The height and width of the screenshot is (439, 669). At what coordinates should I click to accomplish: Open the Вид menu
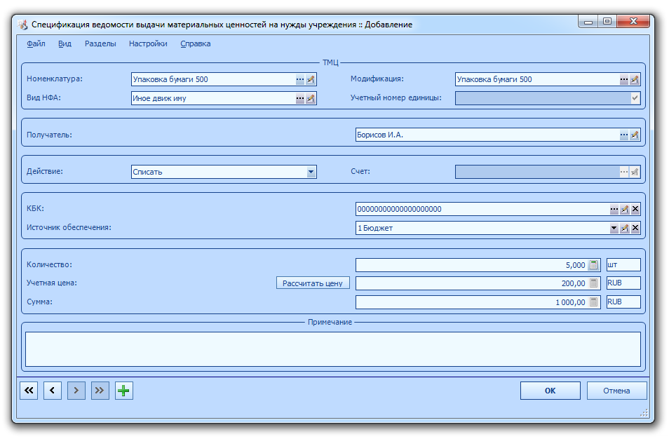coord(65,43)
